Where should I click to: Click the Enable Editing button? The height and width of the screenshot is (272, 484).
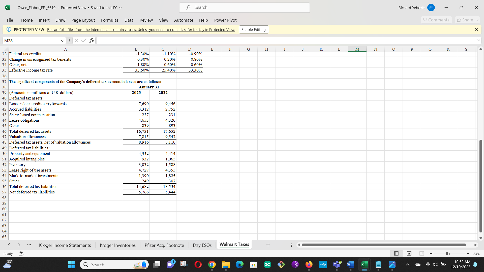tap(254, 29)
